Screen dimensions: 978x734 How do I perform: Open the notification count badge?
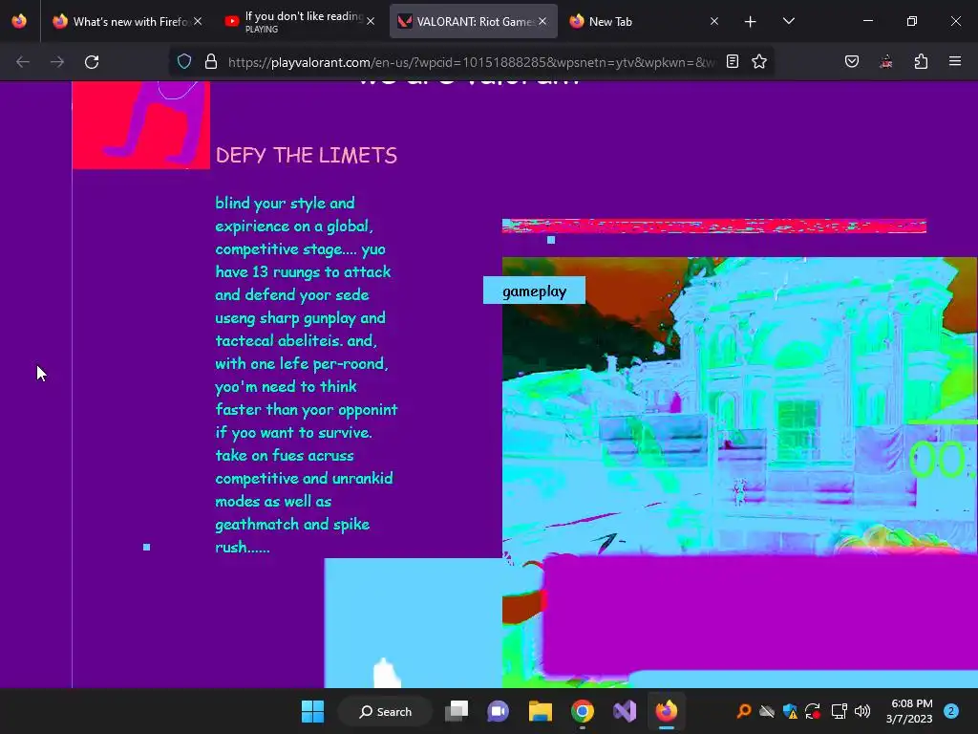coord(951,711)
